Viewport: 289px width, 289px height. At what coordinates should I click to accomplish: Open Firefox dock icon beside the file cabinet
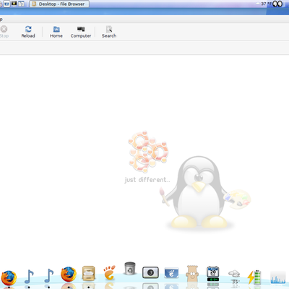click(x=69, y=274)
